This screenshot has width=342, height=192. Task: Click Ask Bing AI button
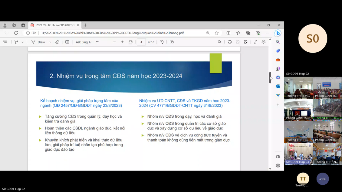[x=84, y=42]
